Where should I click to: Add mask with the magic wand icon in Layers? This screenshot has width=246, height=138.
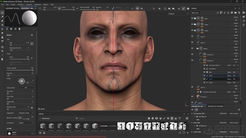[217, 13]
